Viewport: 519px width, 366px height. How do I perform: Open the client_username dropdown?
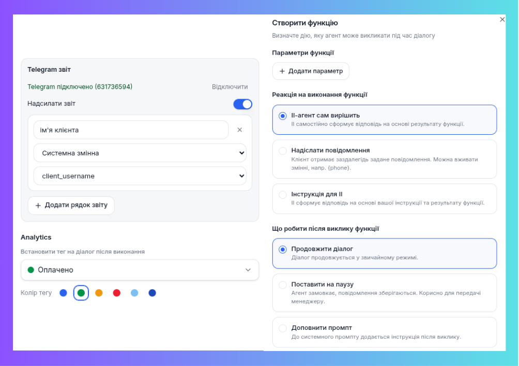[140, 176]
